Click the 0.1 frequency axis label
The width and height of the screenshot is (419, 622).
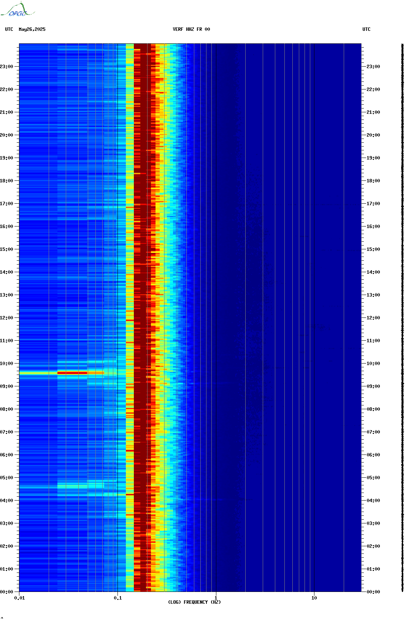point(118,598)
